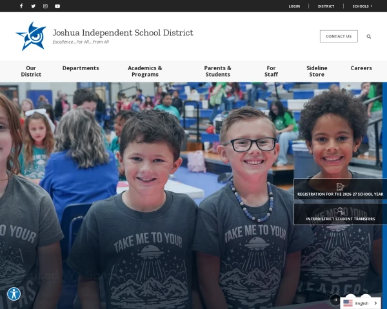Click the Excellence...For All...From All tagline
This screenshot has width=387, height=309.
point(81,42)
